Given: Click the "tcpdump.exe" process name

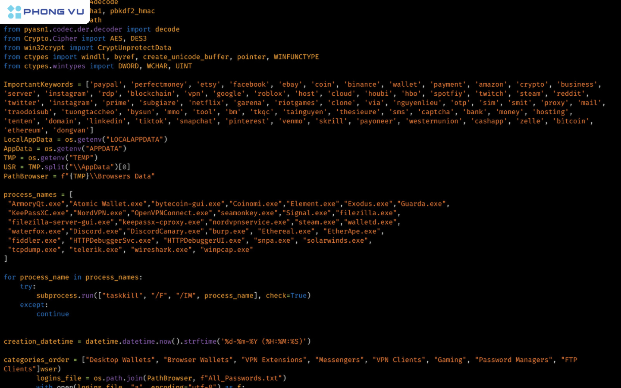Looking at the screenshot, I should 34,250.
